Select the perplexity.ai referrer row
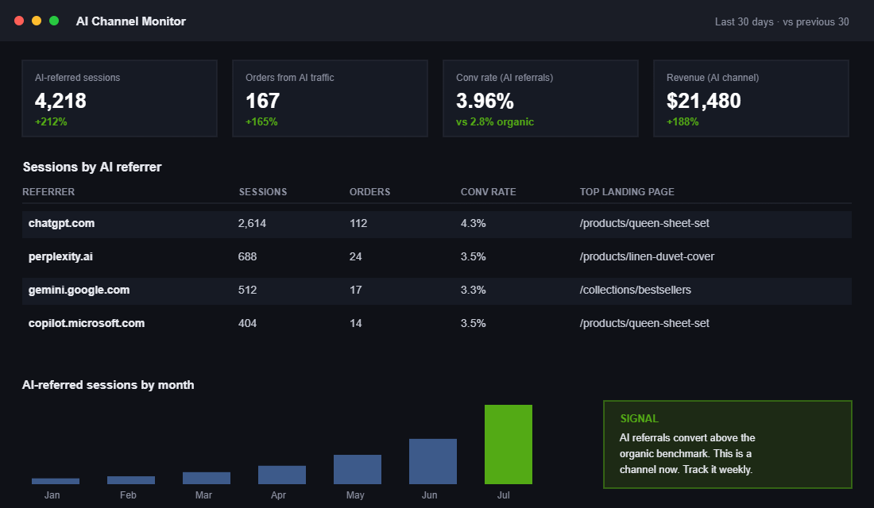 437,257
